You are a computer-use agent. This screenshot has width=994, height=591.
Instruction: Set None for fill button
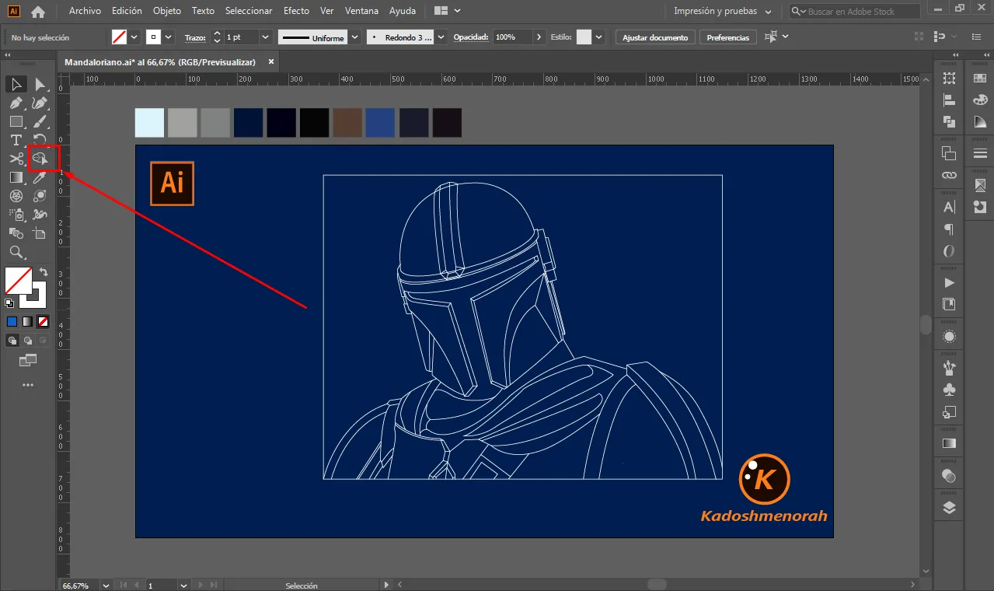point(43,321)
